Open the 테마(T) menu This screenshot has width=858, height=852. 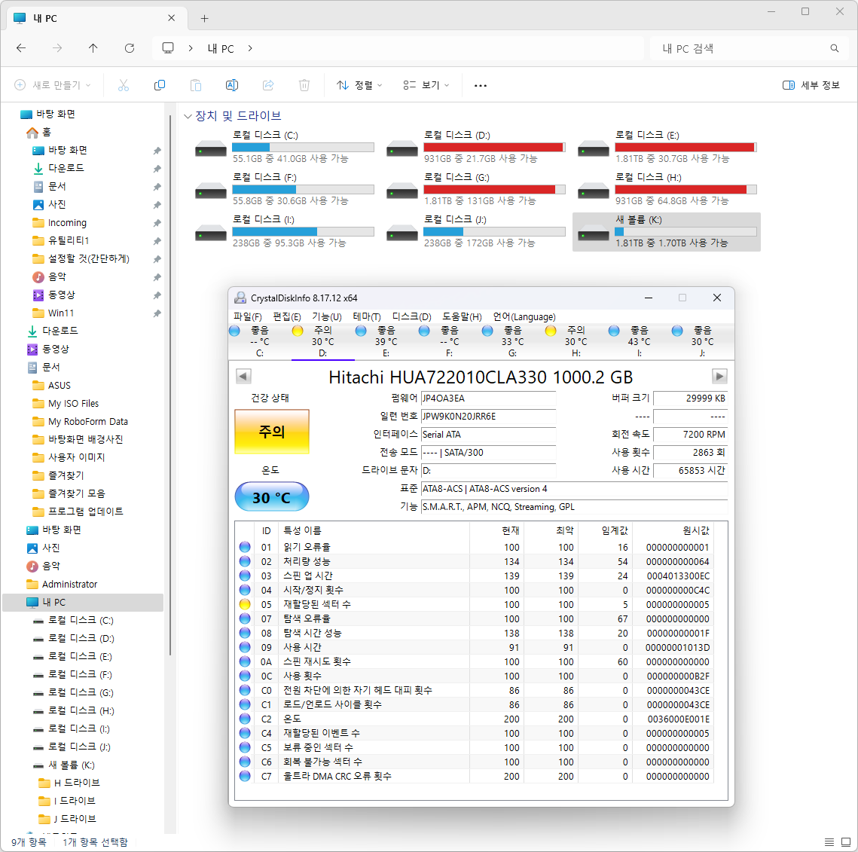tap(367, 317)
